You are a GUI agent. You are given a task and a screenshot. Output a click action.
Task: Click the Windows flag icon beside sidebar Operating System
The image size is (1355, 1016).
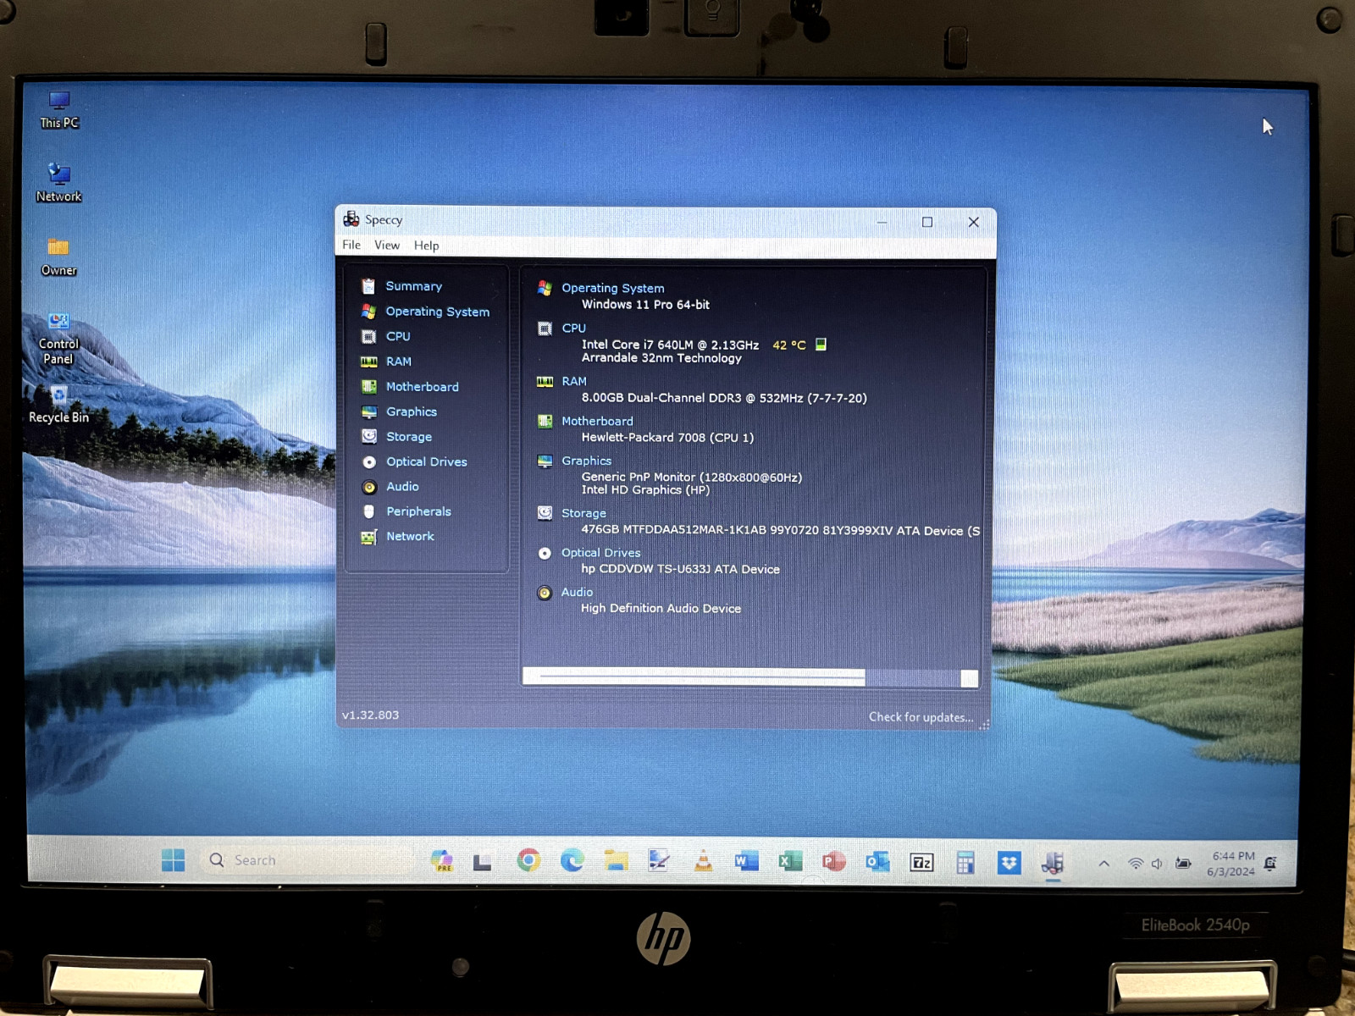tap(368, 312)
